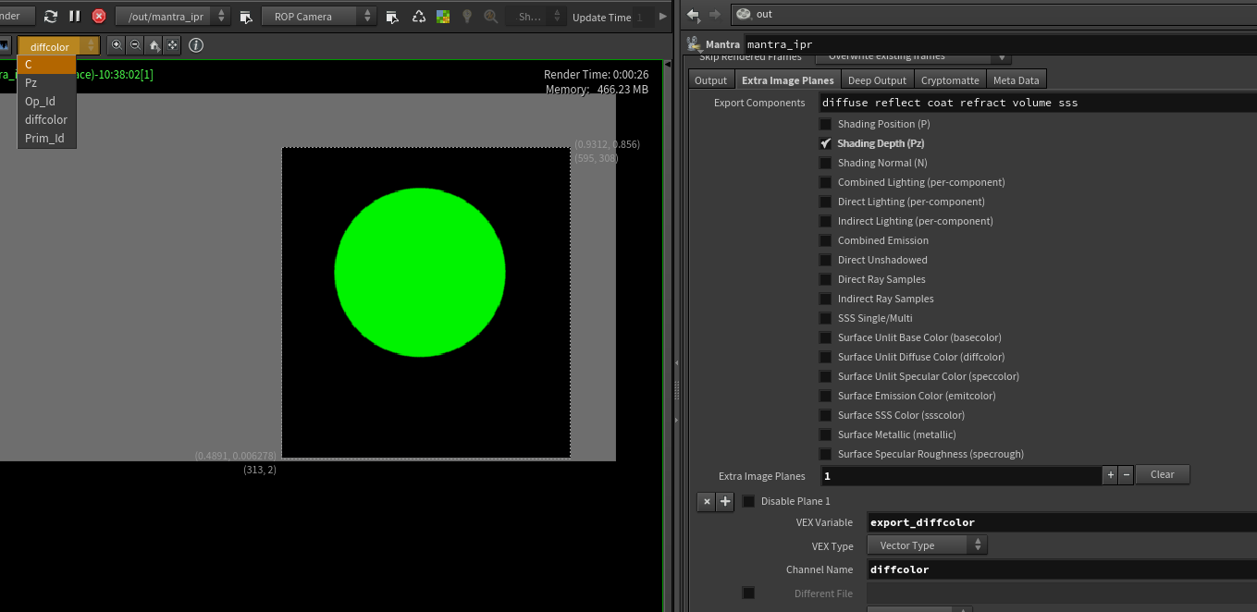Toggle the Disable Plane 1 checkbox

(748, 501)
